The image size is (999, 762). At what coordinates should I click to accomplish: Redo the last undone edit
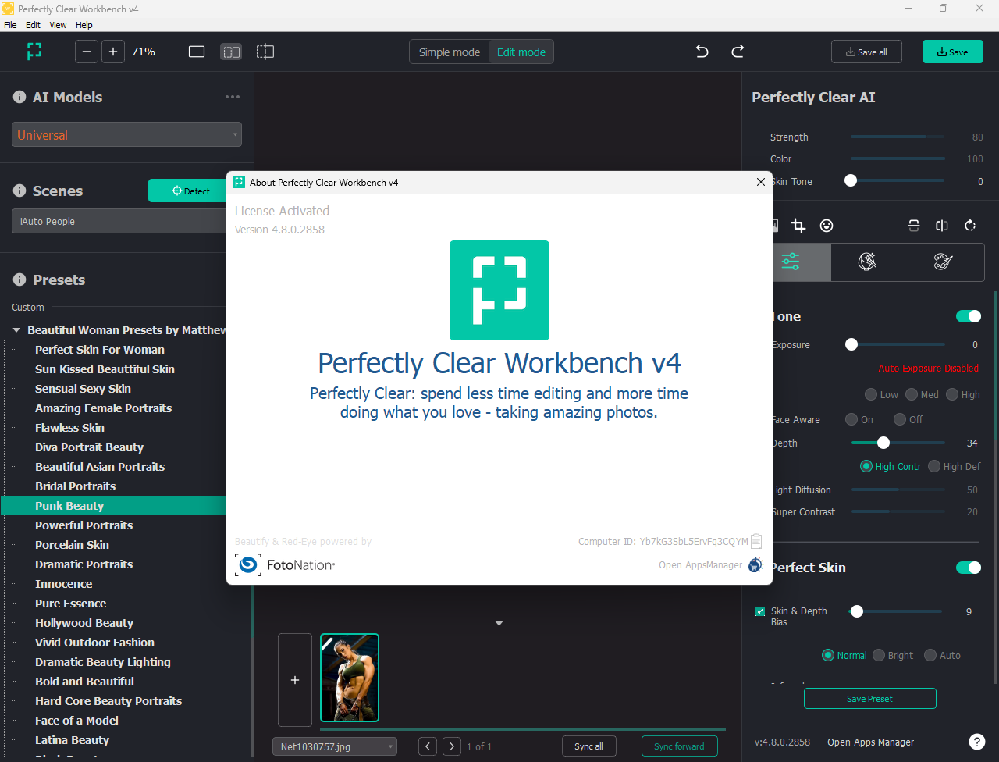coord(738,52)
